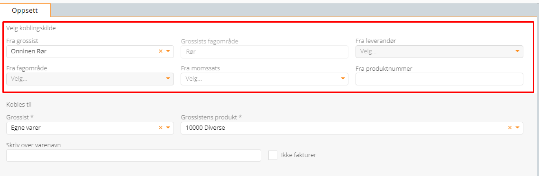Click the Velg... placeholder in Fra fagområde
This screenshot has height=176, width=539.
(19, 79)
